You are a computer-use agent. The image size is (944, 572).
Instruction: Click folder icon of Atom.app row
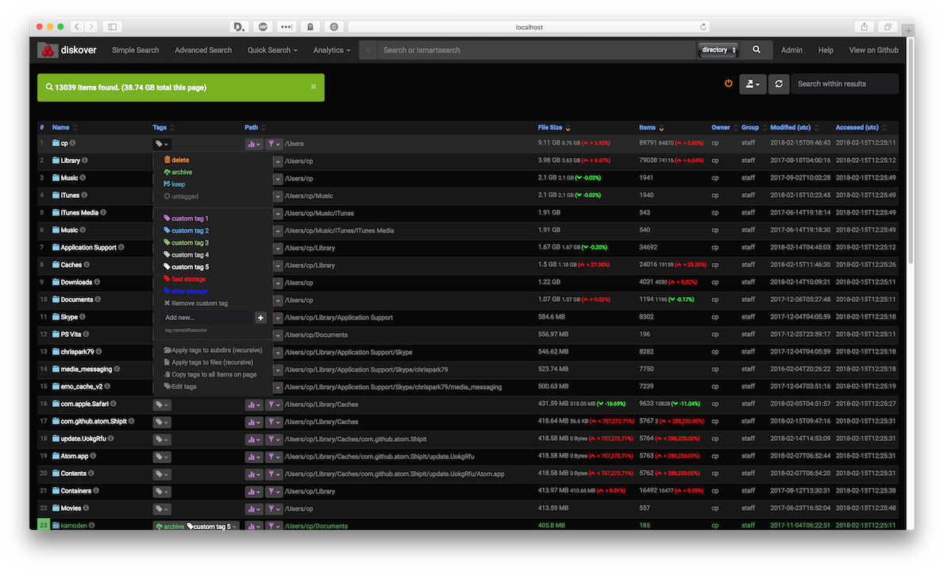pyautogui.click(x=56, y=456)
